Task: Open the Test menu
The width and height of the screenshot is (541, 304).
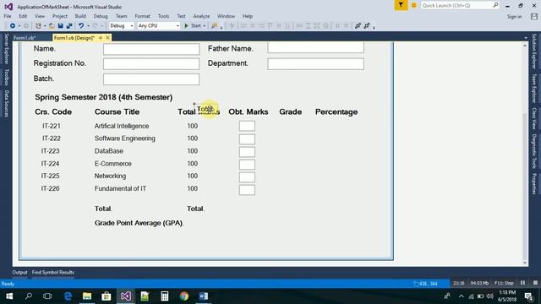Action: click(x=181, y=16)
